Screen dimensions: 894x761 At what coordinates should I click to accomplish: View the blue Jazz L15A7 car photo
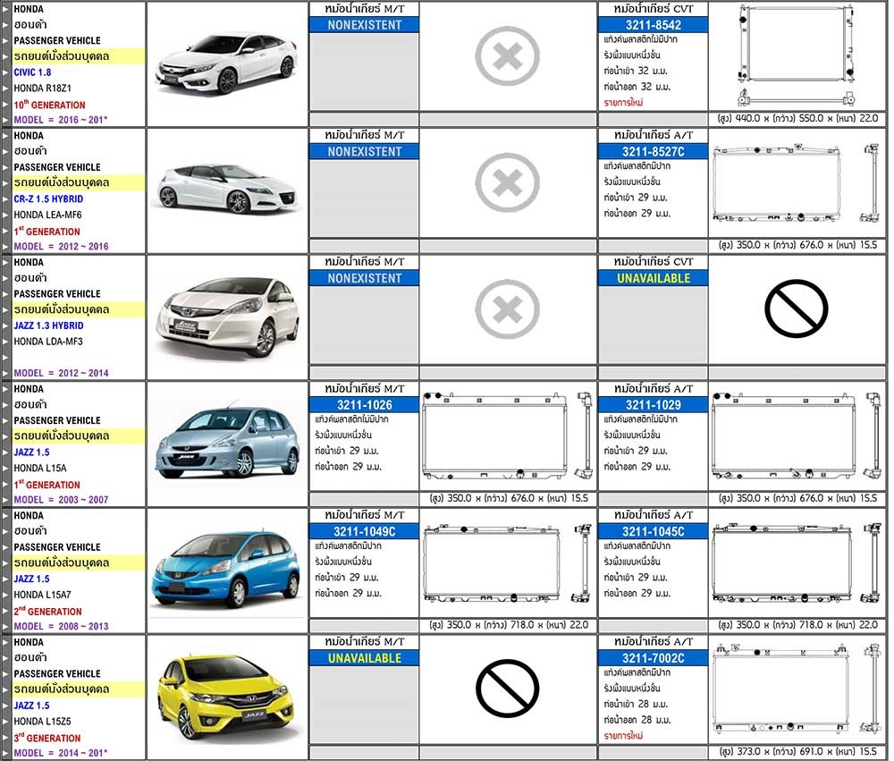[226, 570]
